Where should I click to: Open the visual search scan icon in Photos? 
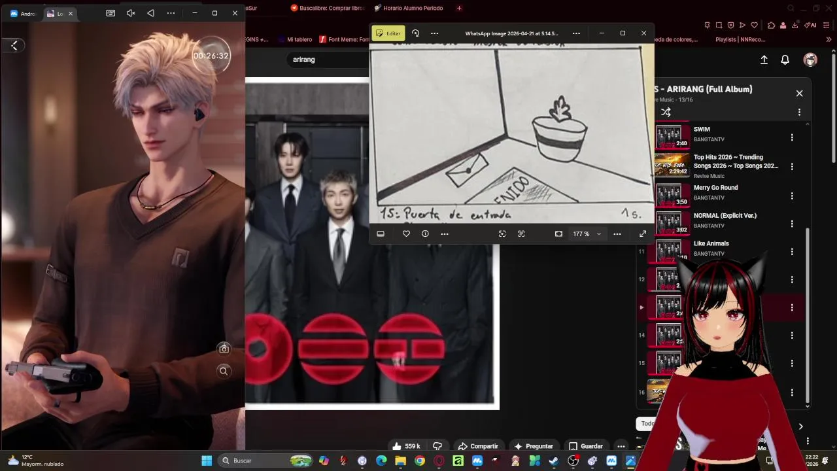point(502,234)
